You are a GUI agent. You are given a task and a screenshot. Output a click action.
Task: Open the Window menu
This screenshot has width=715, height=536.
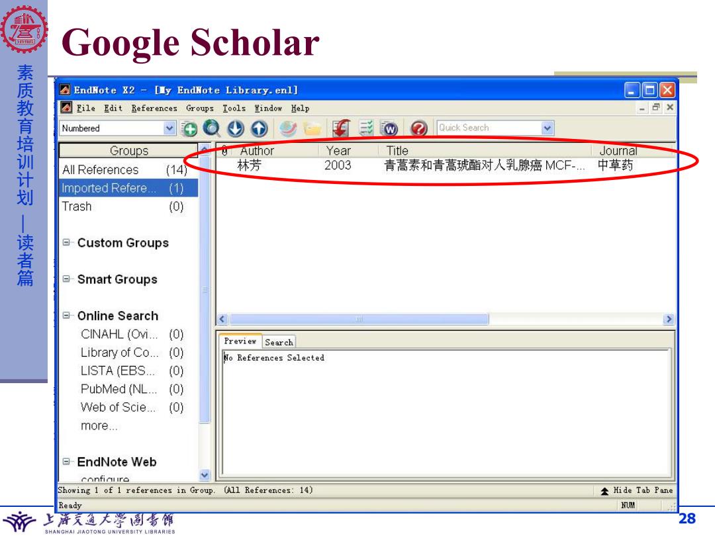[268, 108]
